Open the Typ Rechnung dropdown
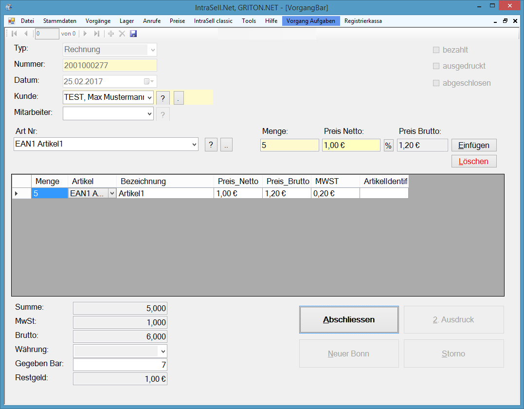This screenshot has height=409, width=524. [153, 50]
